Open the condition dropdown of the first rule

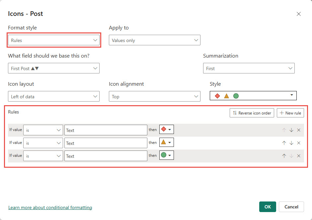click(43, 130)
